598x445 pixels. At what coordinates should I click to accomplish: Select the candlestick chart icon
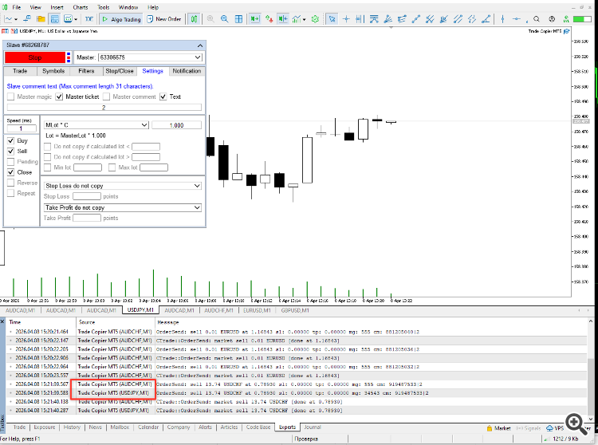[194, 18]
